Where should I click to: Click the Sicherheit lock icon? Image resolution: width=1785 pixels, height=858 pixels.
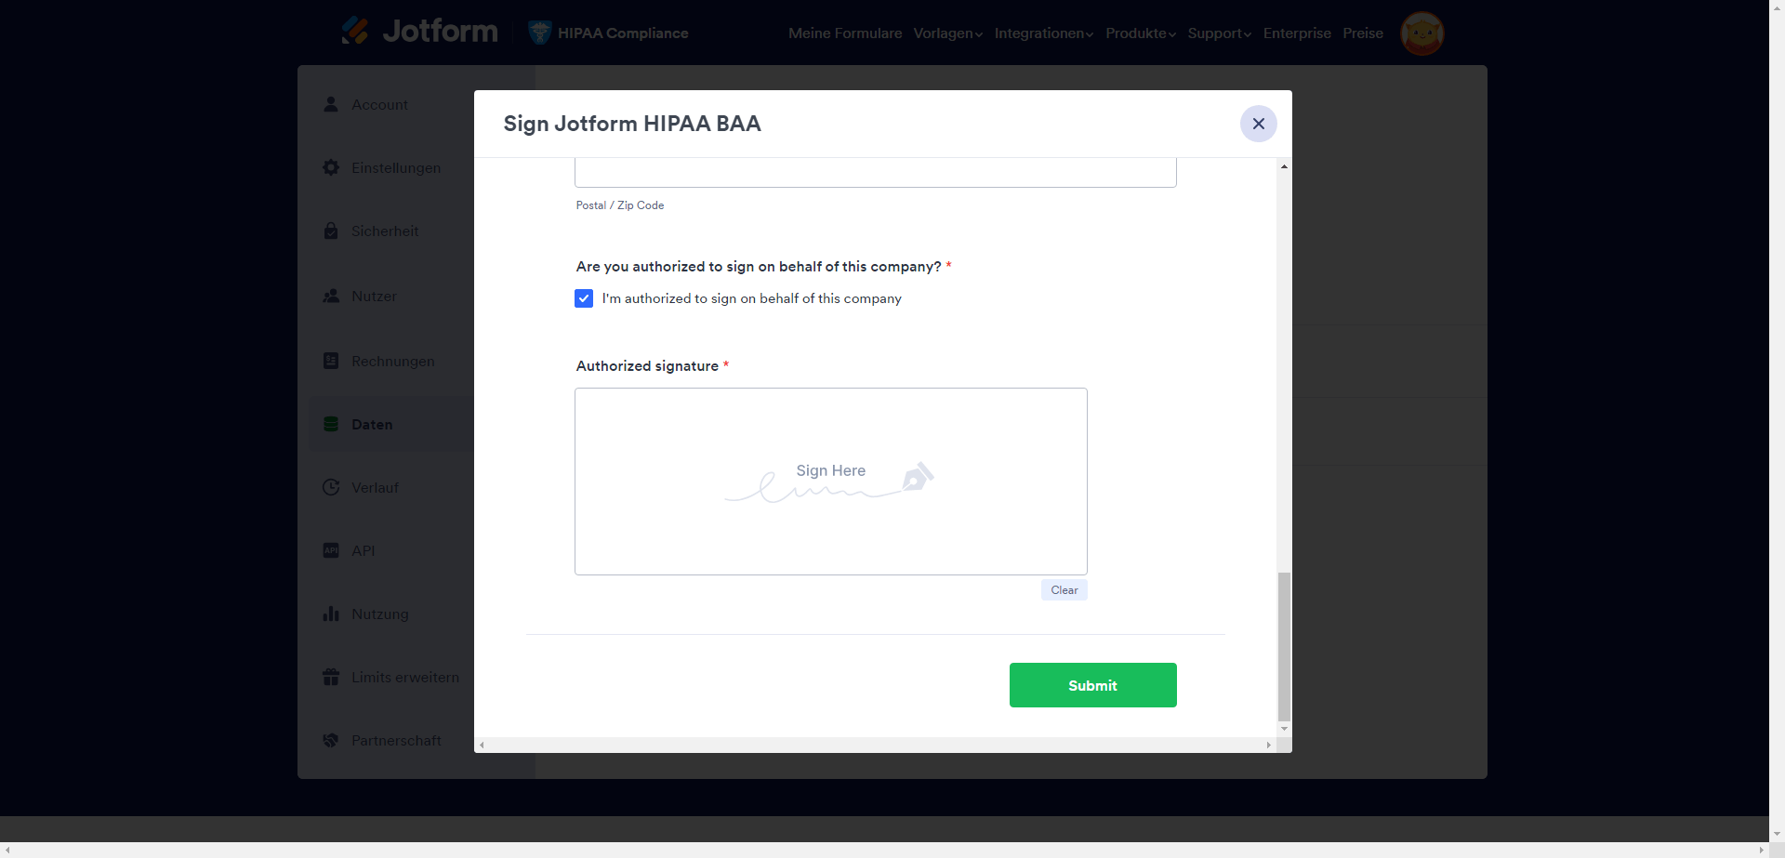pyautogui.click(x=331, y=231)
